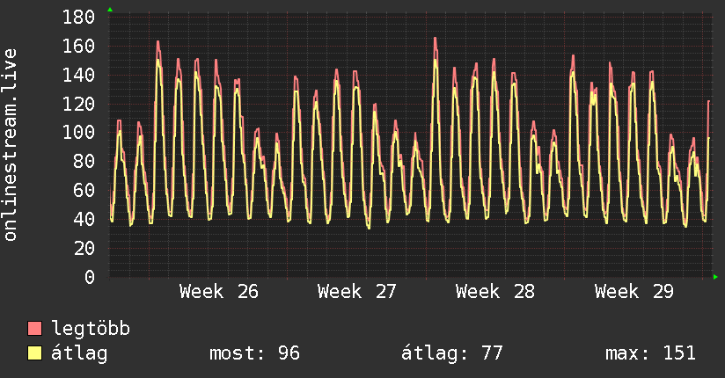Click the Week 28 axis label

pyautogui.click(x=495, y=292)
